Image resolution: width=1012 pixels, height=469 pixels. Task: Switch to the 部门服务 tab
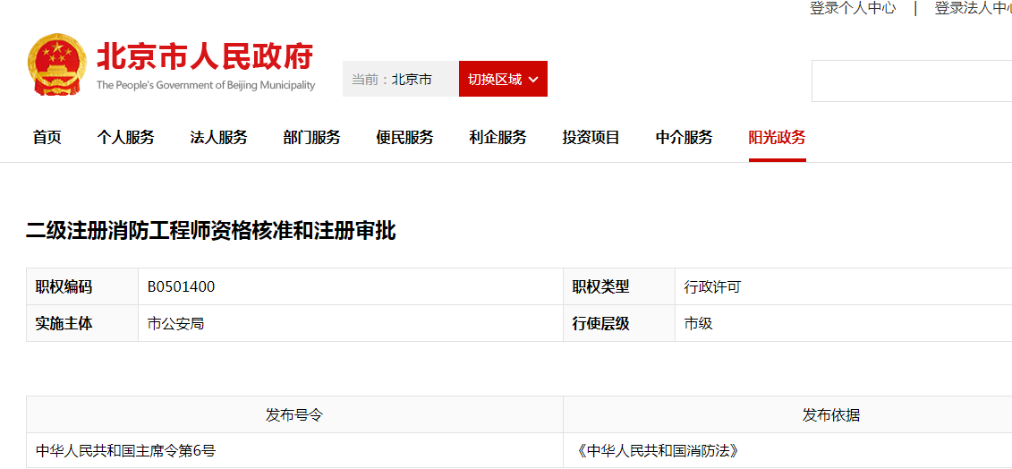tap(312, 138)
